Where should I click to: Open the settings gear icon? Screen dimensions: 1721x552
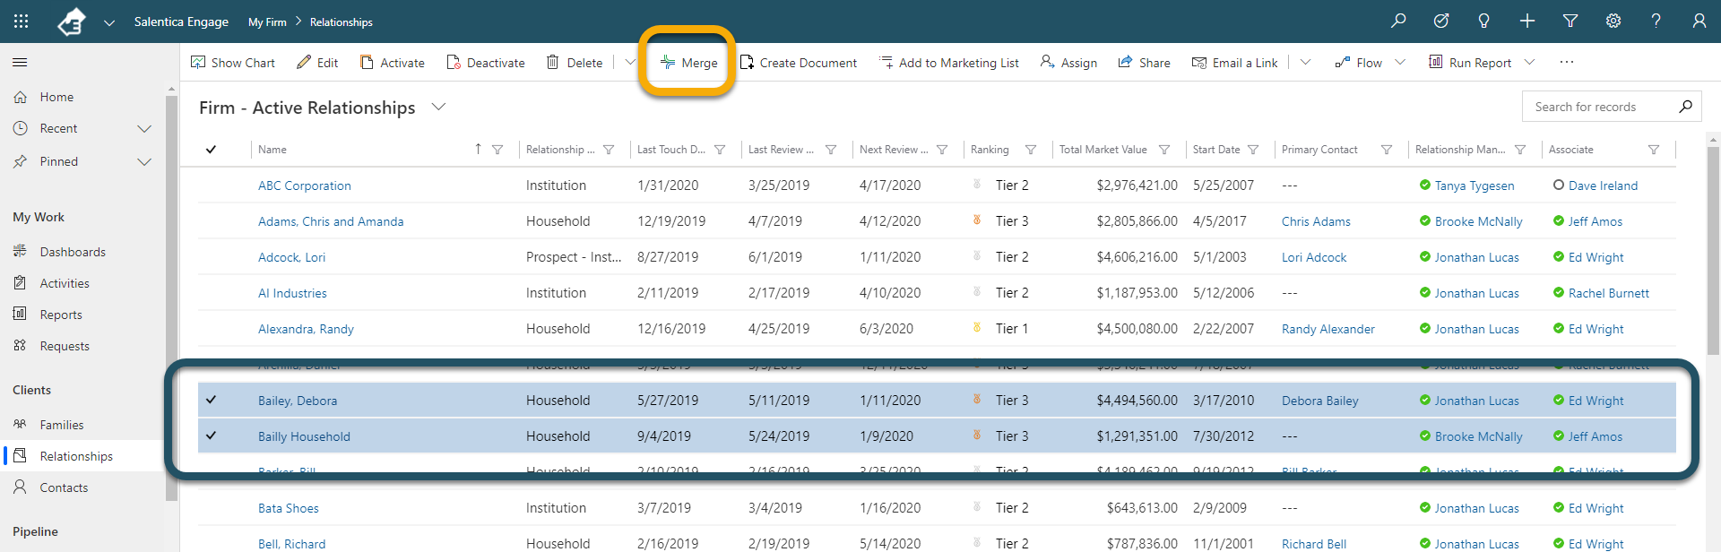click(1613, 21)
